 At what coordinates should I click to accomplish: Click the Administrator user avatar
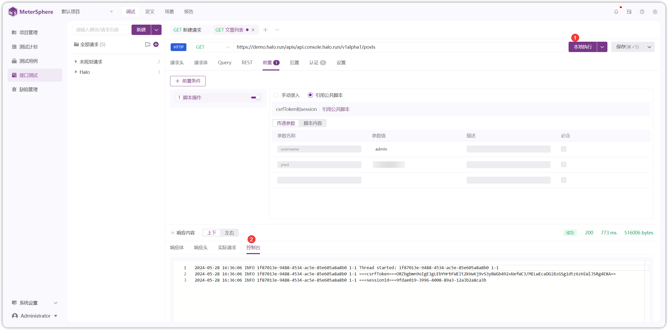pyautogui.click(x=15, y=316)
